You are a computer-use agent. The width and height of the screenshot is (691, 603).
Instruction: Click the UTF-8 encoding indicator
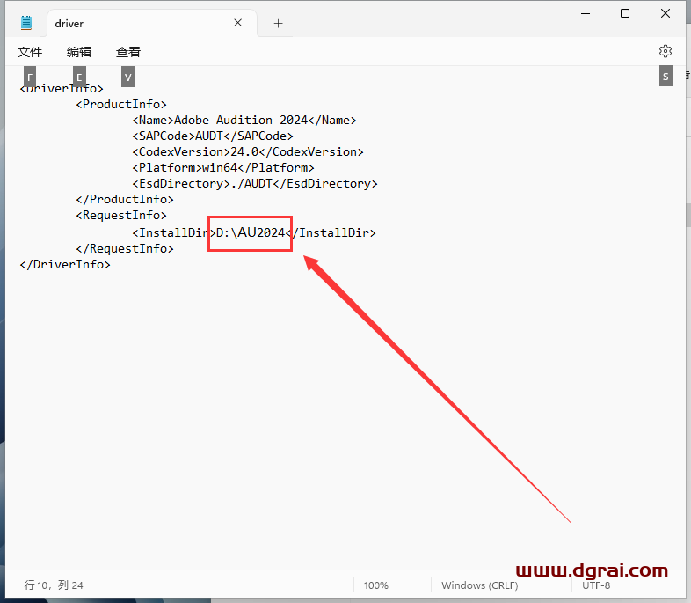tap(596, 585)
